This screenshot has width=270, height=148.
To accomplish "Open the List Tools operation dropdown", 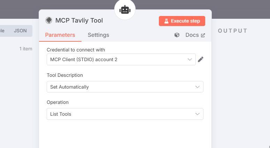I will [125, 114].
